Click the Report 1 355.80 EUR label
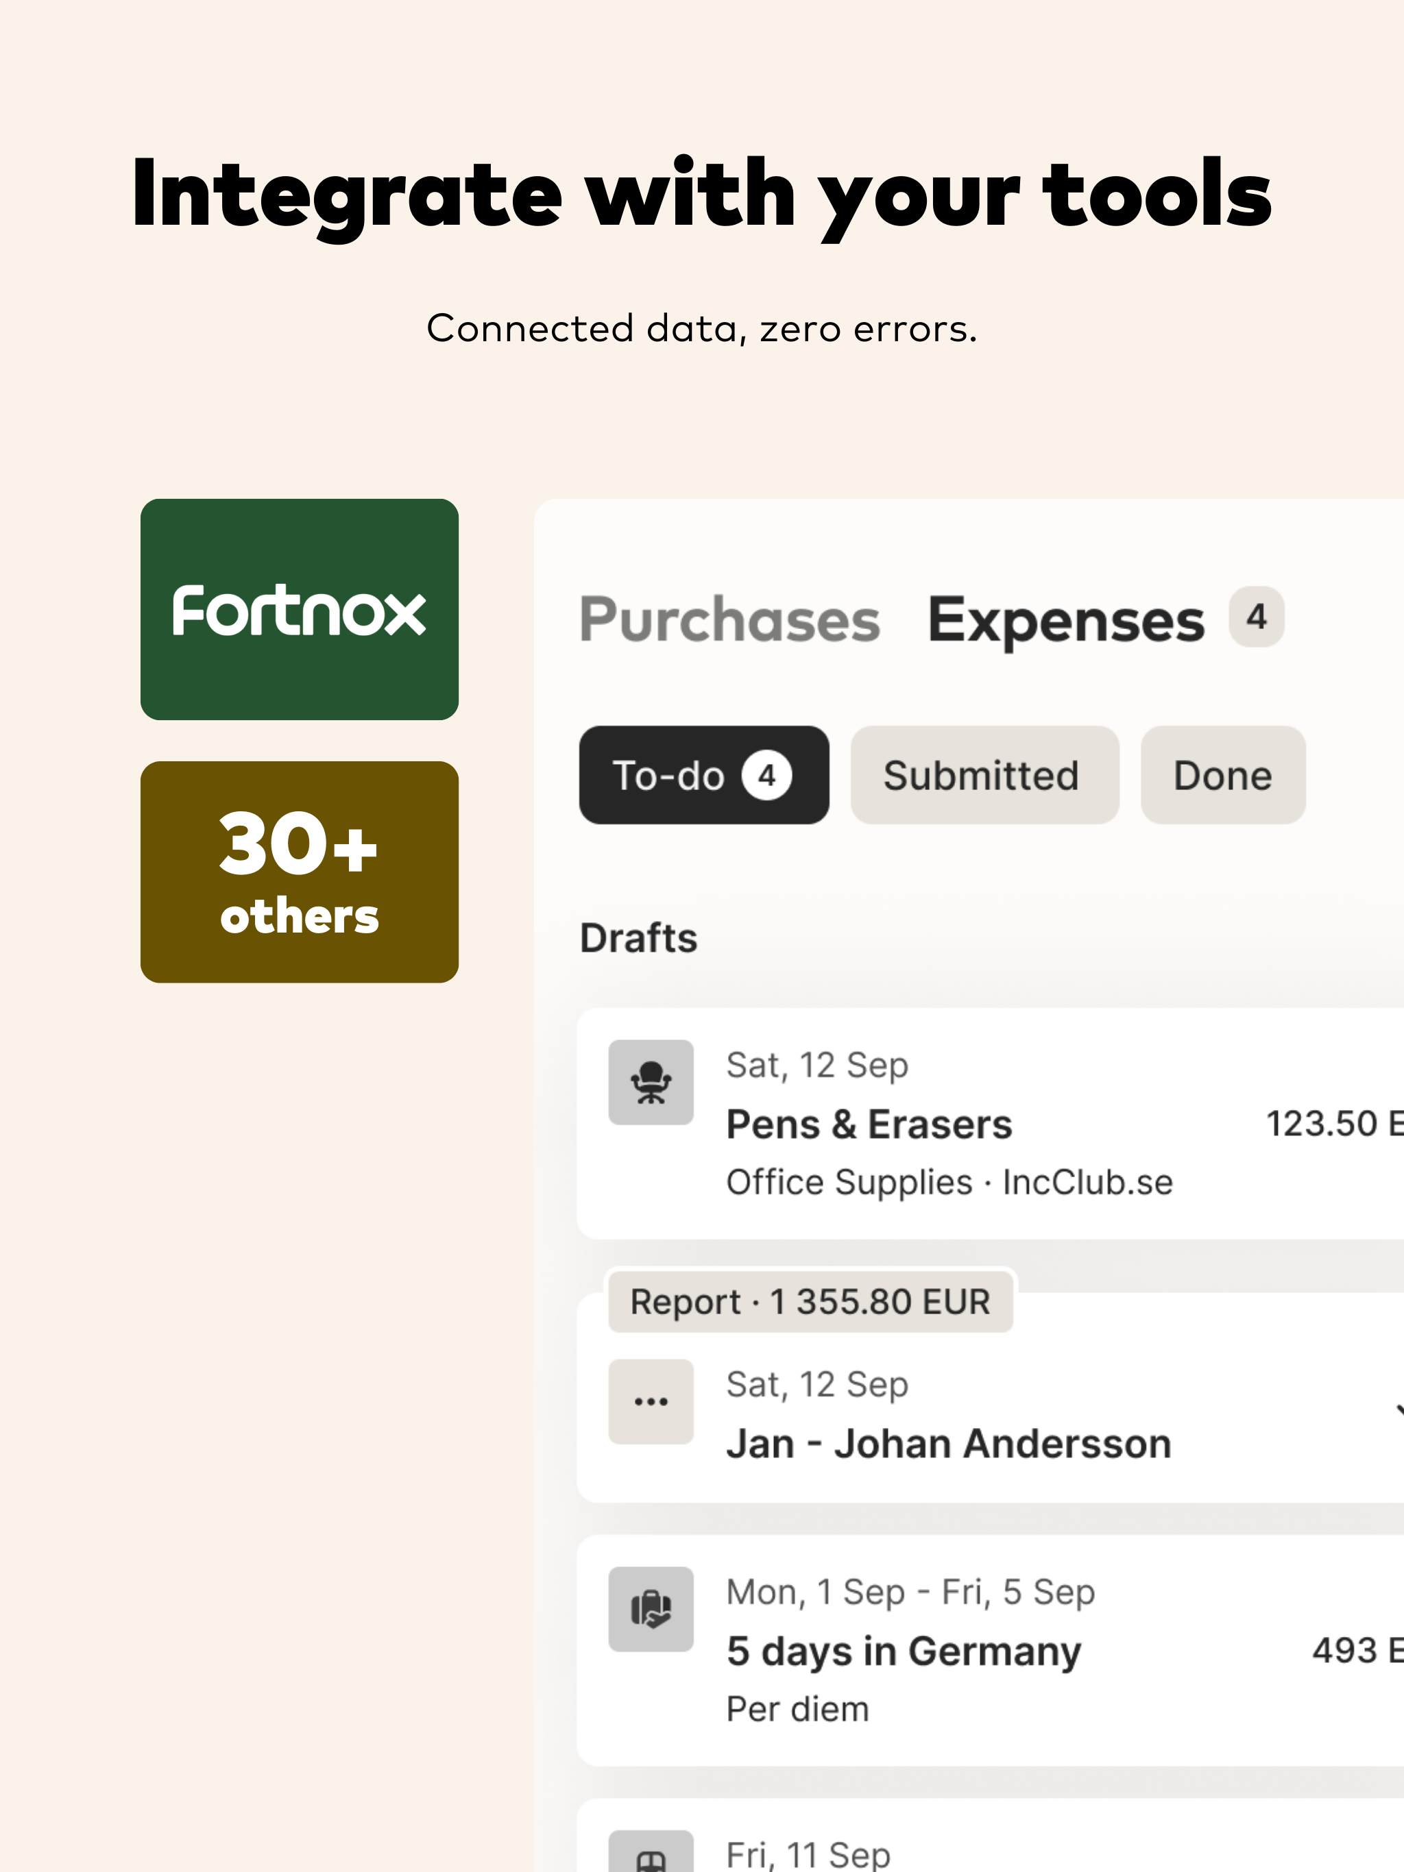 (x=810, y=1302)
